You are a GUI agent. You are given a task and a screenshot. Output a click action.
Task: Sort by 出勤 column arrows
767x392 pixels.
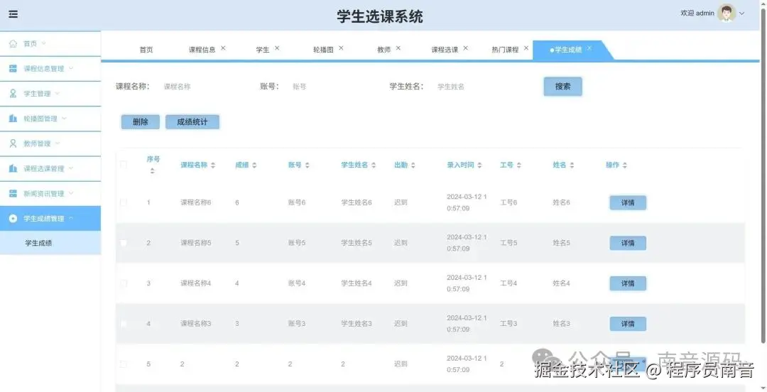413,165
